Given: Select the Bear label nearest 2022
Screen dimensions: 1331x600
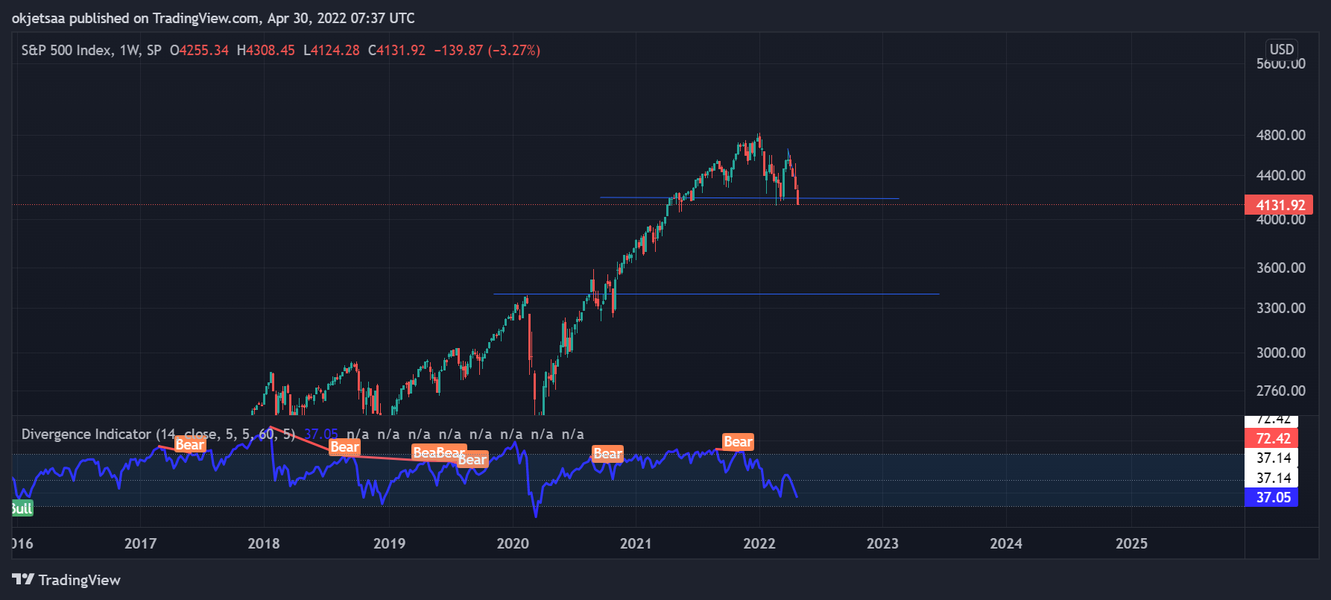Looking at the screenshot, I should pos(738,442).
